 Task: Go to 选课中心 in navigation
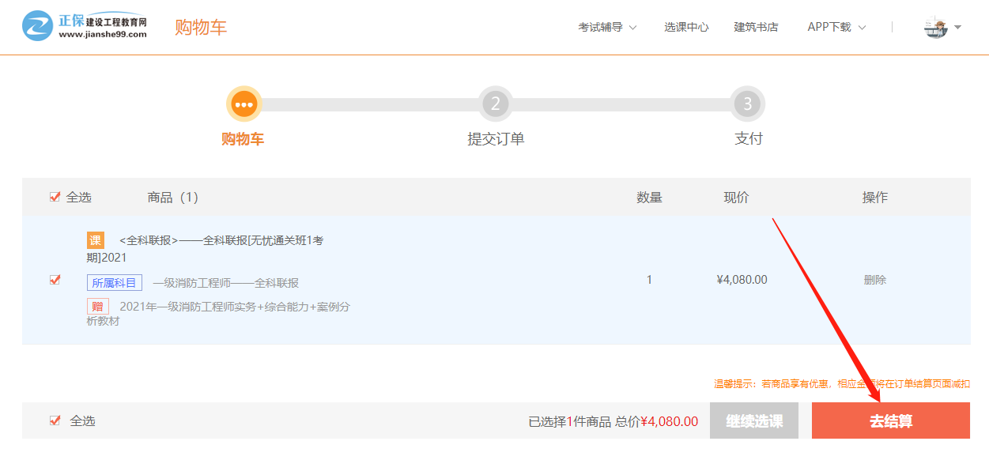[x=686, y=27]
